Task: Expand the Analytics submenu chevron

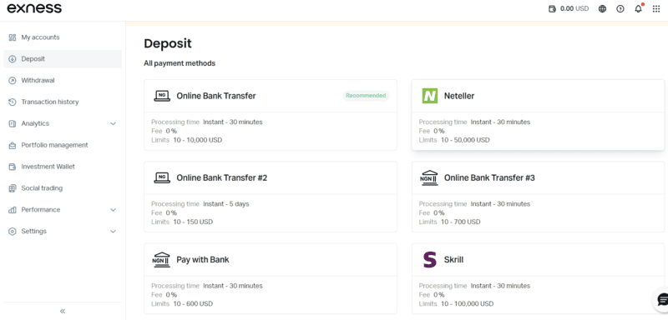Action: click(113, 123)
